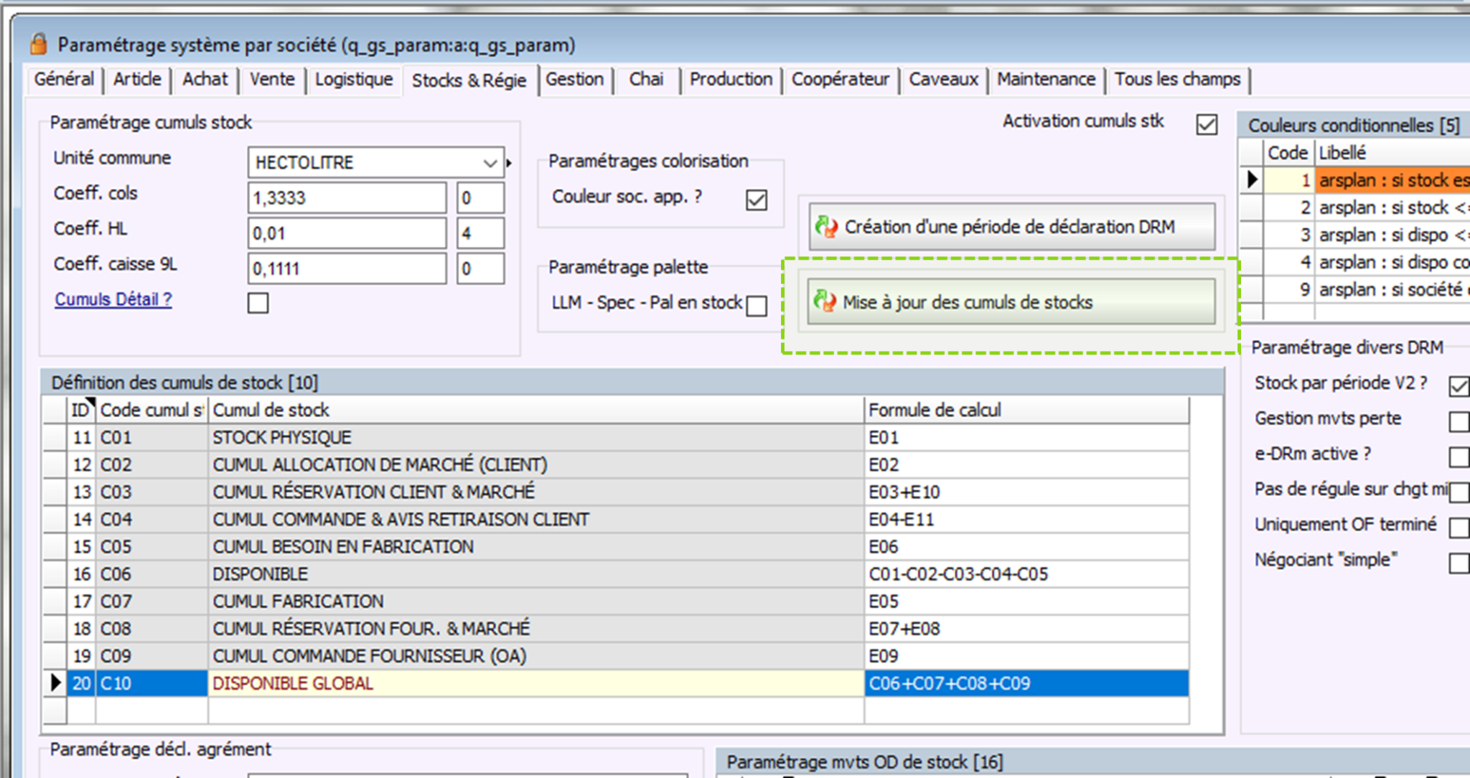Click Création d'une période de déclaration DRM
This screenshot has width=1470, height=778.
[x=1011, y=227]
